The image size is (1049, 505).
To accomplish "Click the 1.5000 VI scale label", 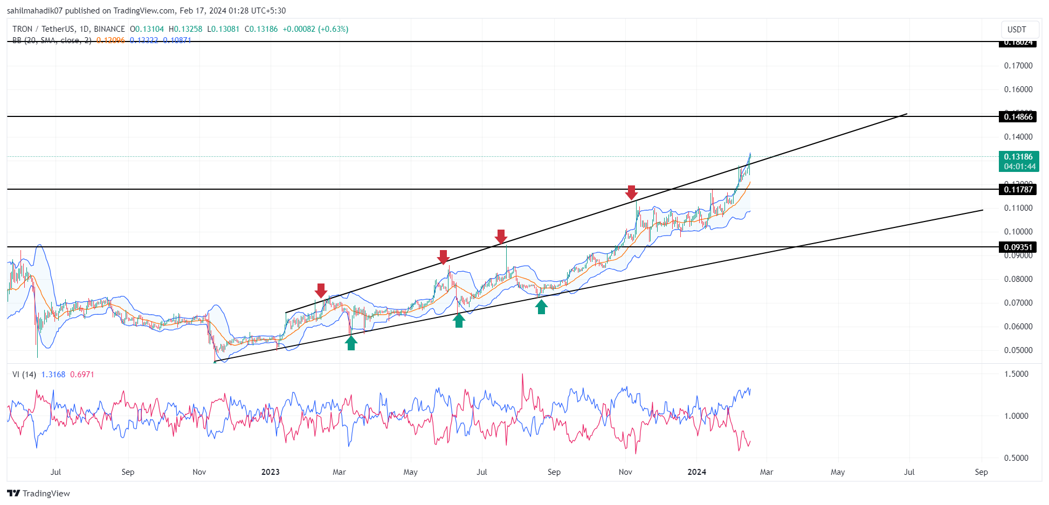I will pos(1016,374).
